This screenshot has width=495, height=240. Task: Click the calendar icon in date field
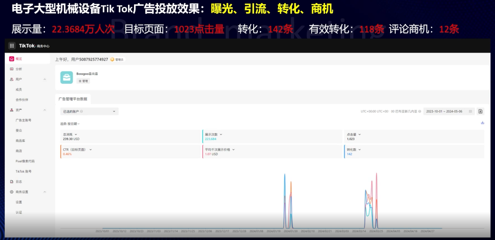(x=470, y=111)
